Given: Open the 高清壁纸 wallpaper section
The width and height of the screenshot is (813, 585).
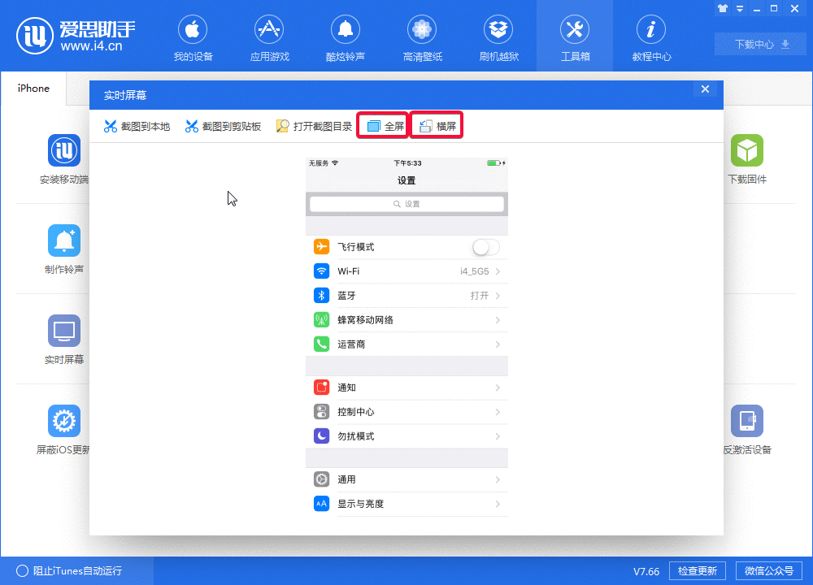Looking at the screenshot, I should 422,37.
